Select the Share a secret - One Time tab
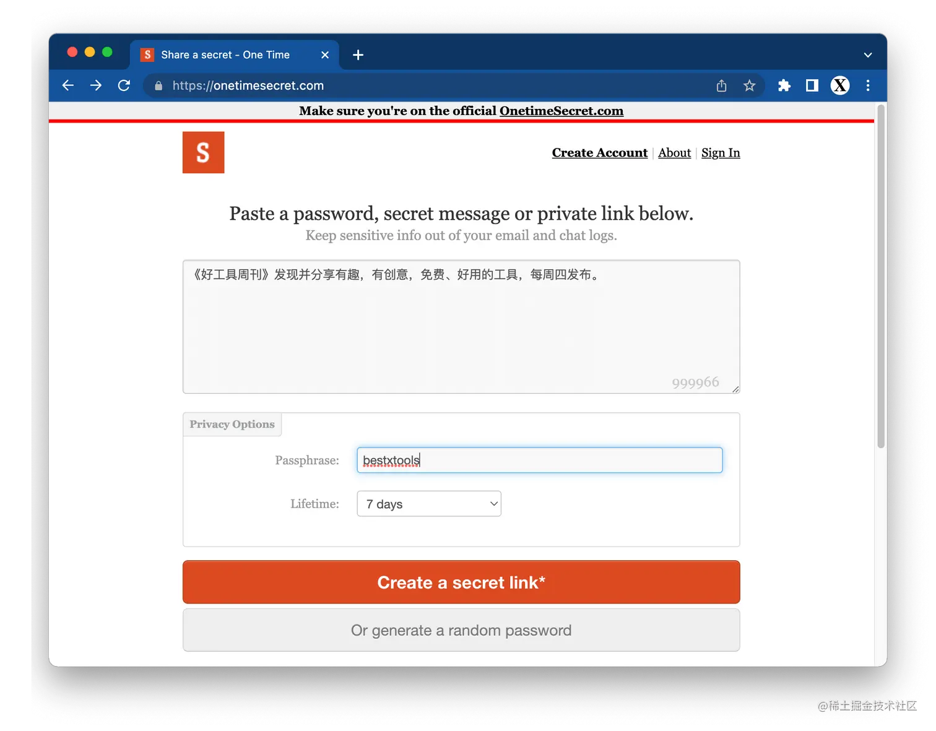The image size is (936, 731). (234, 55)
